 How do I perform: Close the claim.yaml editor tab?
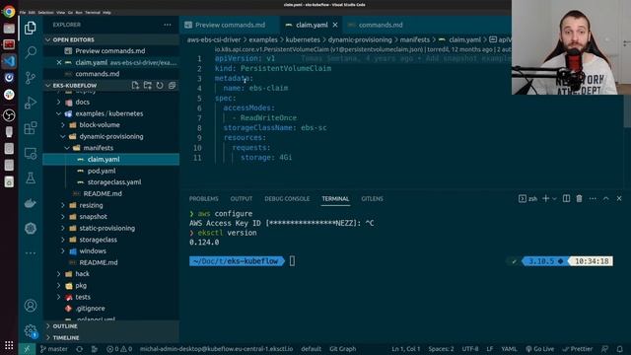pyautogui.click(x=335, y=25)
